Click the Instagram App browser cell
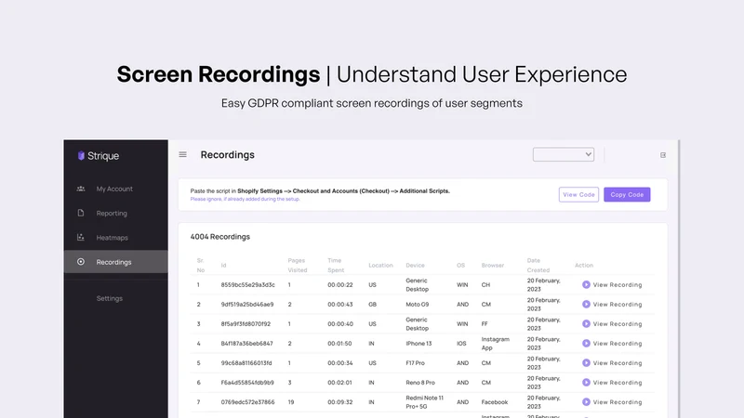The width and height of the screenshot is (744, 418). 496,343
